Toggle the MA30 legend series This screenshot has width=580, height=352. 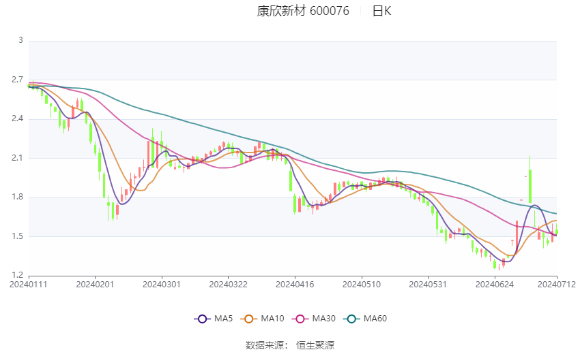pyautogui.click(x=314, y=319)
